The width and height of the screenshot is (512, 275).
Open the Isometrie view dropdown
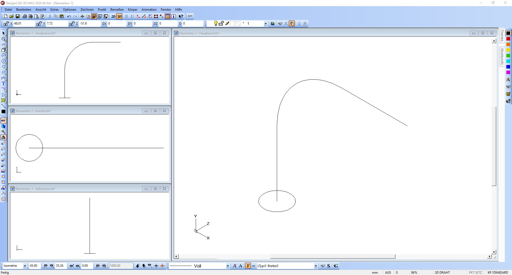(25, 266)
